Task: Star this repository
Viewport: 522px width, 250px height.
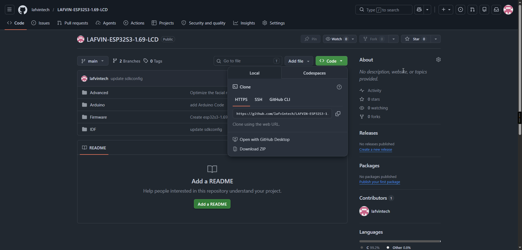Action: [416, 39]
